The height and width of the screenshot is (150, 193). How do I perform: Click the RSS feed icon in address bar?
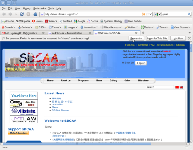143,14
